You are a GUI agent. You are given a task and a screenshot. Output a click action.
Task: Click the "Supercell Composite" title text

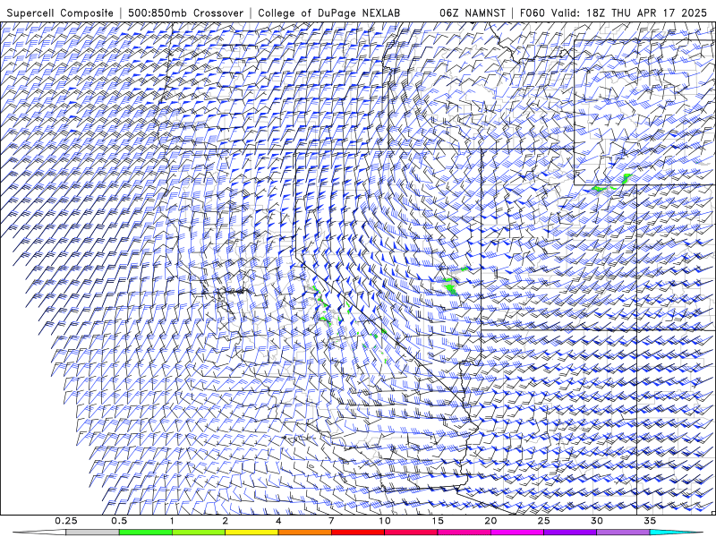(x=60, y=13)
